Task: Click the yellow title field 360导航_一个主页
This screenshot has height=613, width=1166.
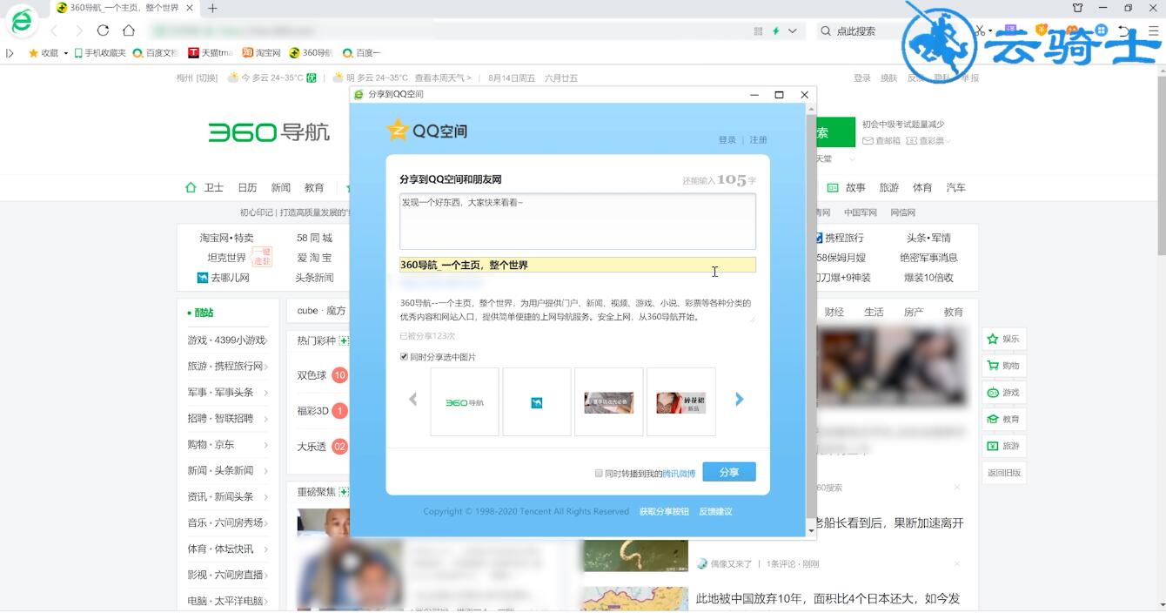Action: point(578,265)
